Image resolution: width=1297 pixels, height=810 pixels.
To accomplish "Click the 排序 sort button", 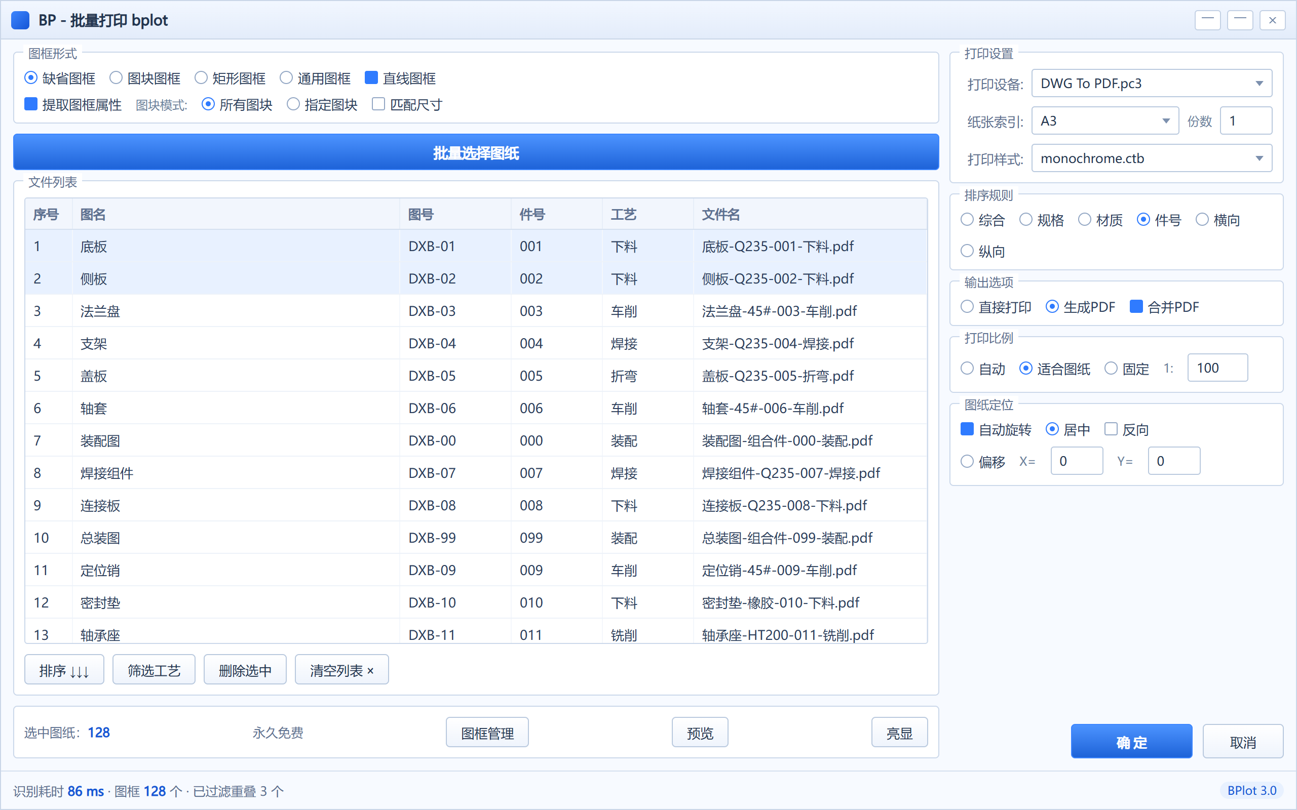I will pyautogui.click(x=64, y=670).
